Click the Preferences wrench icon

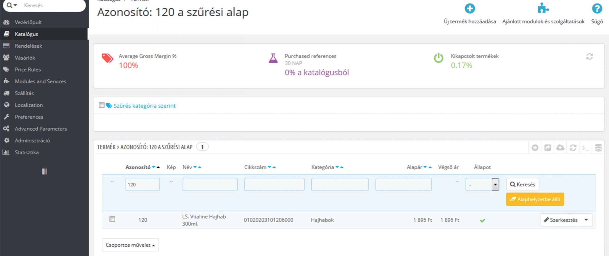(x=6, y=117)
